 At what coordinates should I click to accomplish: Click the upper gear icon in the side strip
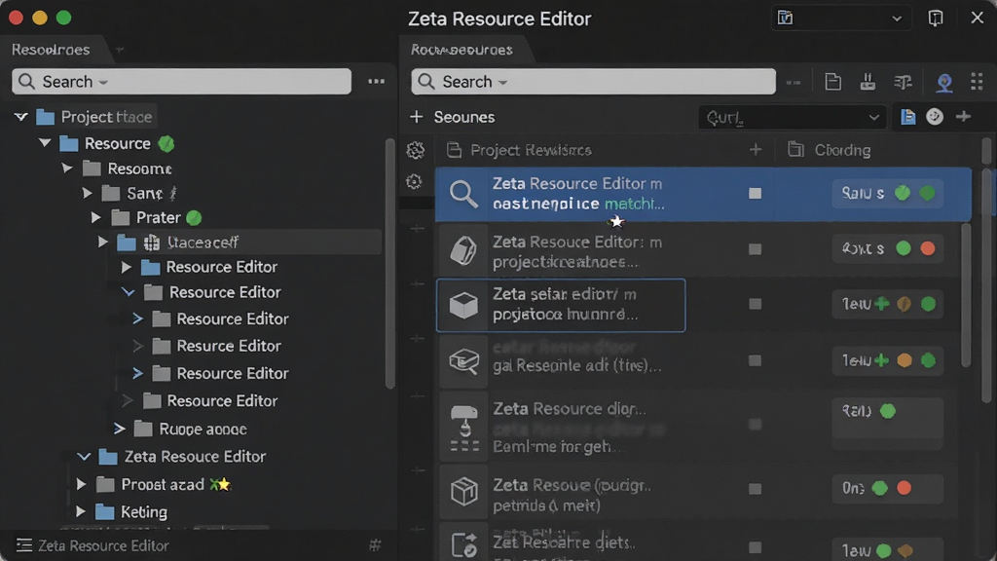pos(415,150)
